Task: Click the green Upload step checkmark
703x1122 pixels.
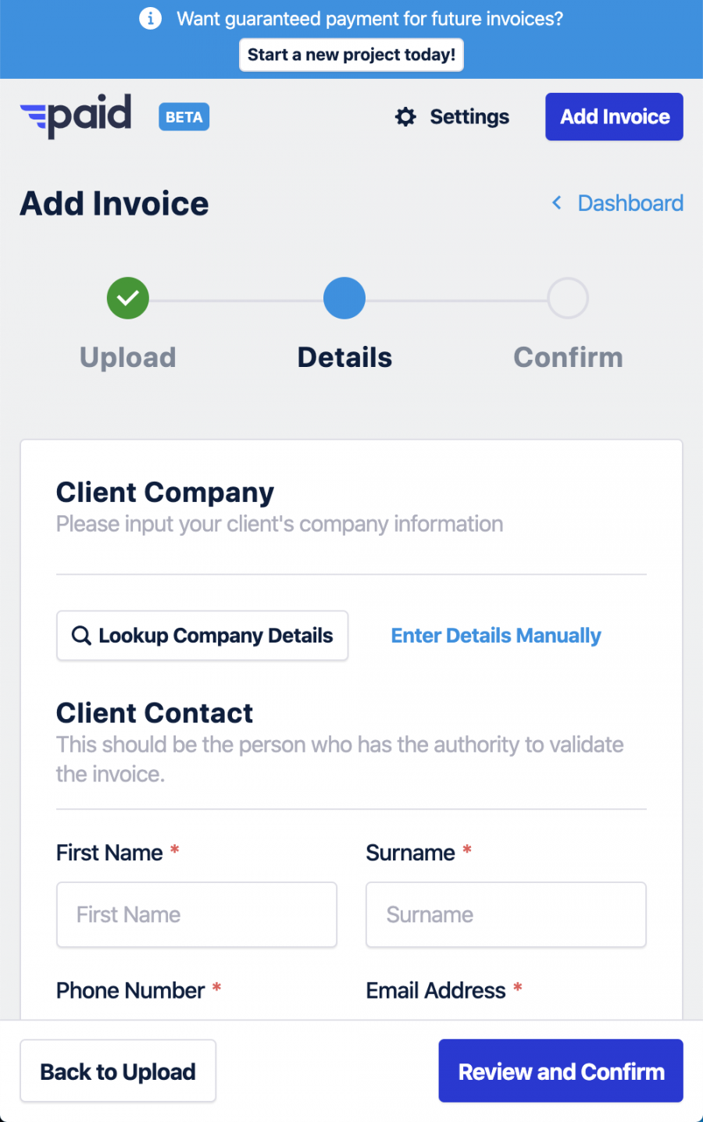Action: 128,298
